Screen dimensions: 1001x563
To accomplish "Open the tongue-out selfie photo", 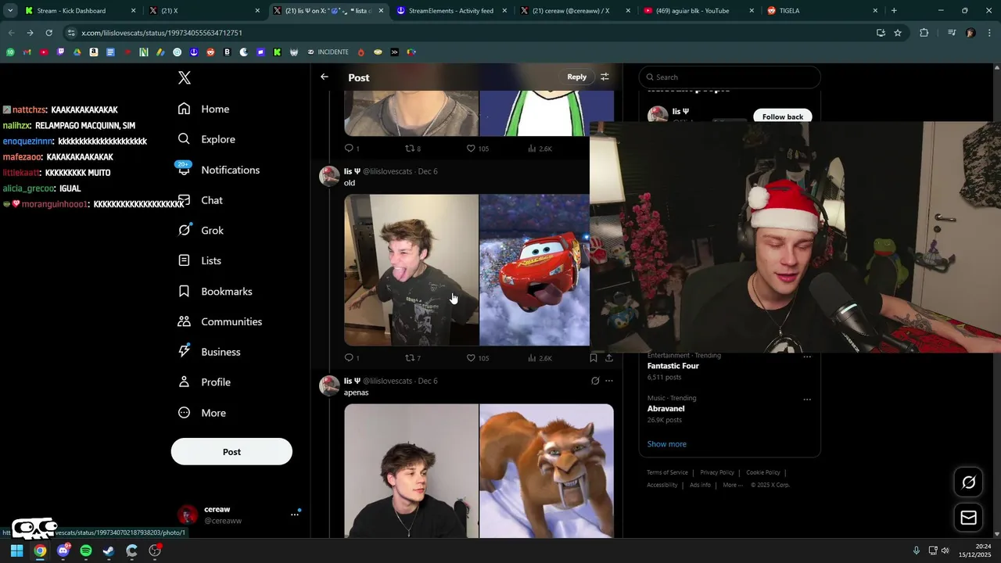I will coord(411,270).
